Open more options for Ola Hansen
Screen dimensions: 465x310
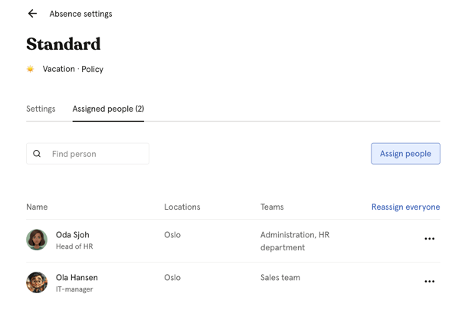pos(429,282)
